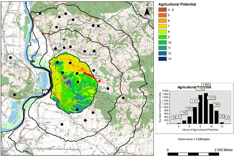Click the black dot at the top-left of the boundary
Screen dimensions: 235x157
click(40, 13)
